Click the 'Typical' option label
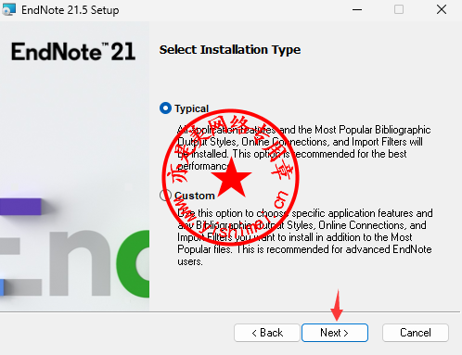The width and height of the screenshot is (462, 355). [x=192, y=108]
